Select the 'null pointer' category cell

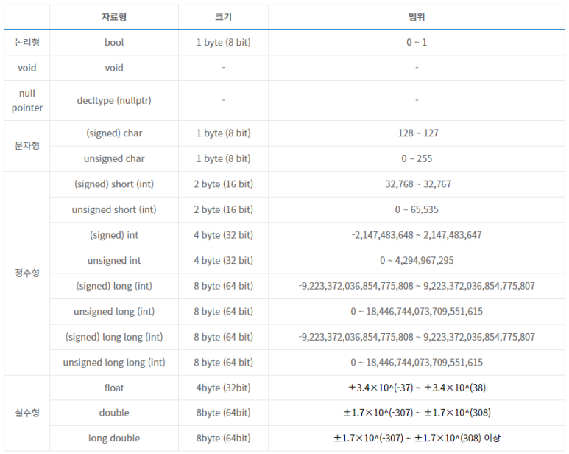pyautogui.click(x=26, y=101)
